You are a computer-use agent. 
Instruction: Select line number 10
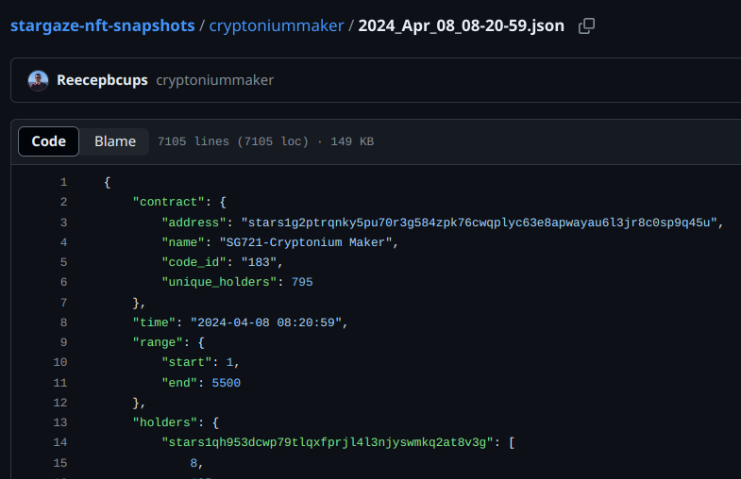pyautogui.click(x=60, y=362)
